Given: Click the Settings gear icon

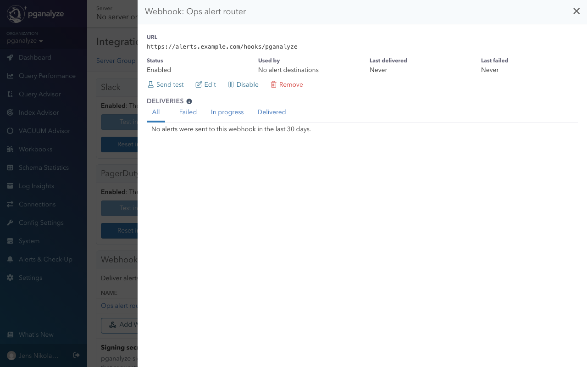Looking at the screenshot, I should click(x=10, y=278).
